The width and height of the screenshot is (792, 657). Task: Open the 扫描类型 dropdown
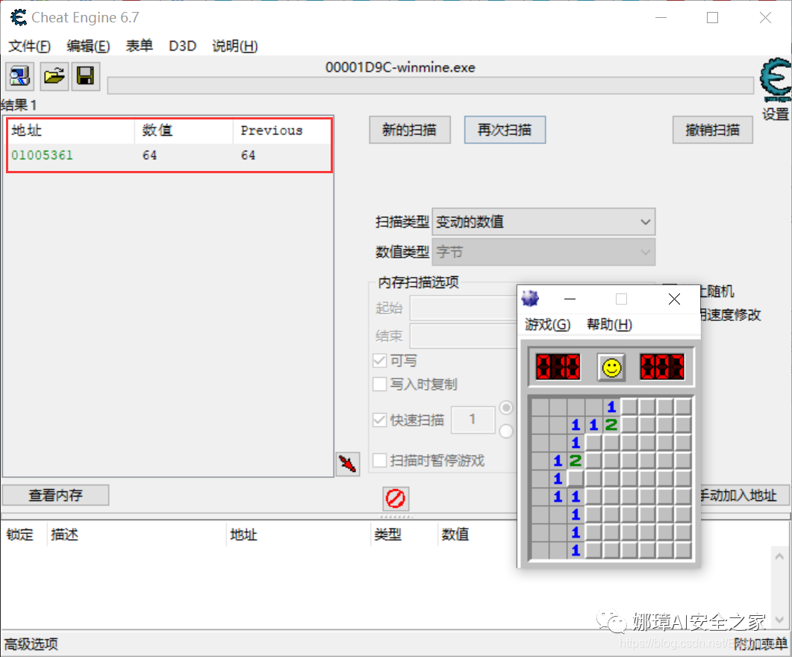point(543,222)
